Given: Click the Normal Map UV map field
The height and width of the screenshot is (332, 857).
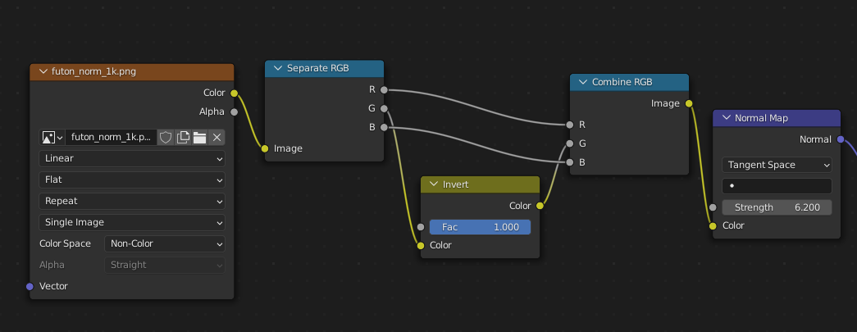Looking at the screenshot, I should point(777,186).
